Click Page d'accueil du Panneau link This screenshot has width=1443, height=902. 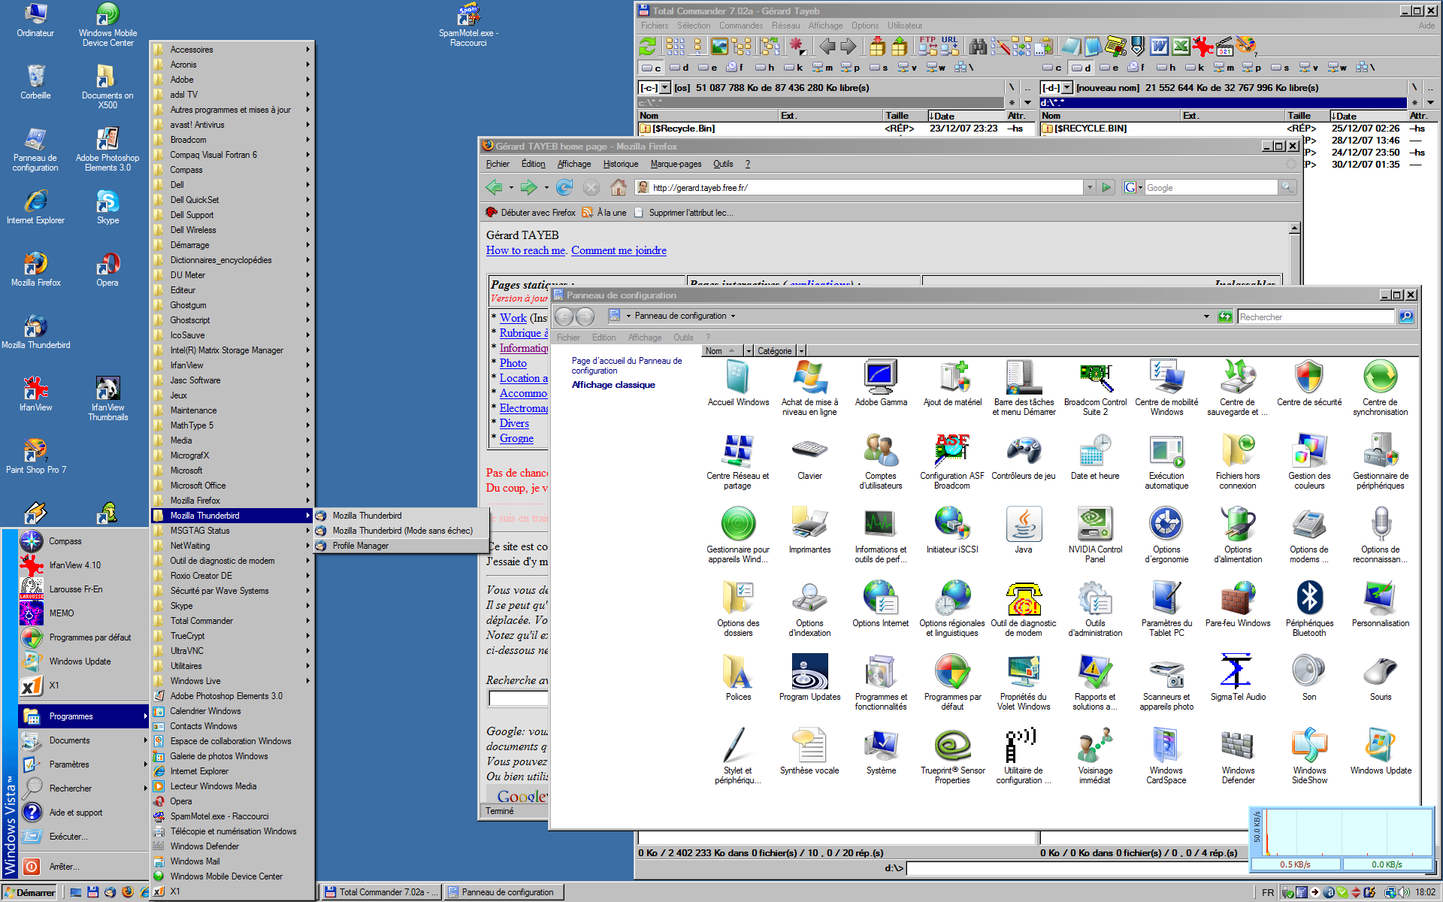(x=627, y=365)
